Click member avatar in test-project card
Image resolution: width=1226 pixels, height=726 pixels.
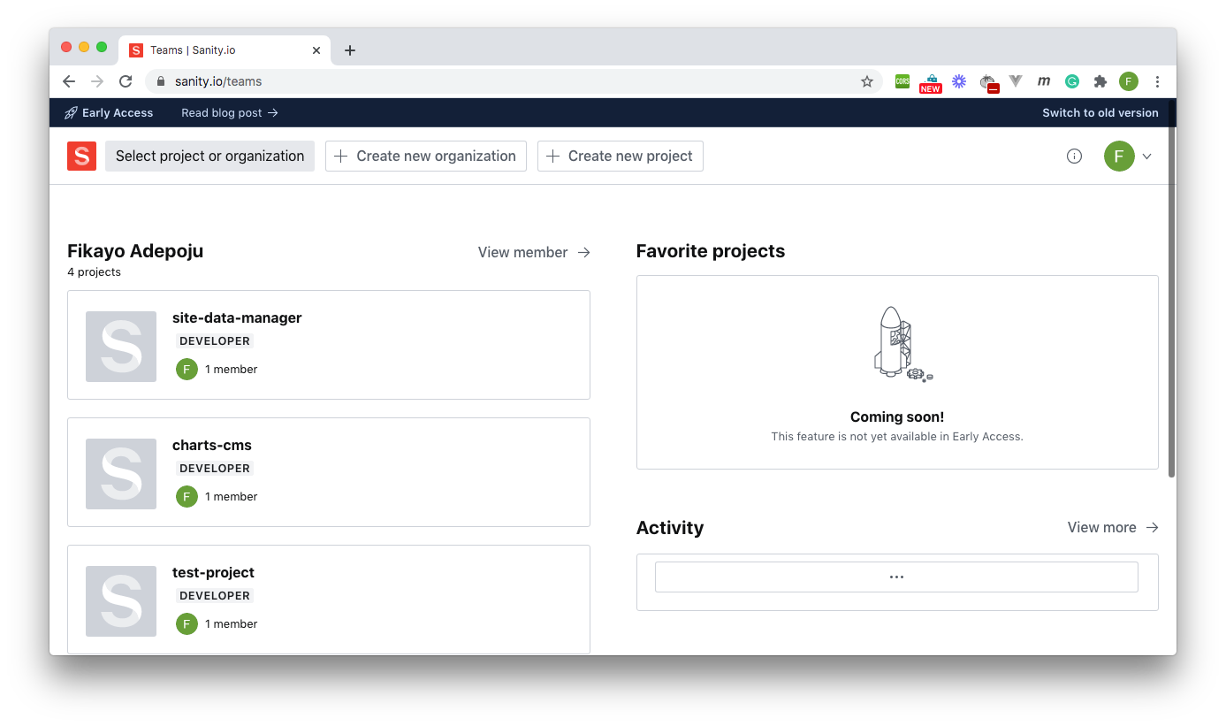coord(187,624)
